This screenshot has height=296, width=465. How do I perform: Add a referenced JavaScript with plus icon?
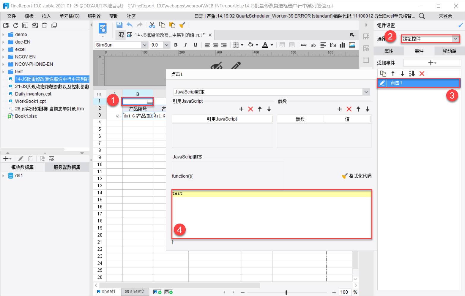pos(241,109)
